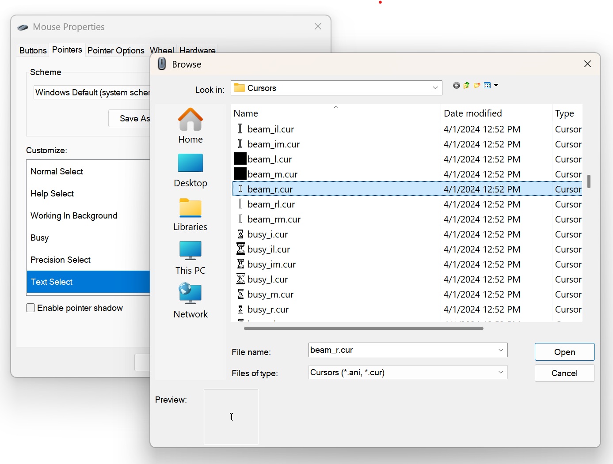613x464 pixels.
Task: Jump to Desktop in the places bar
Action: [x=190, y=170]
